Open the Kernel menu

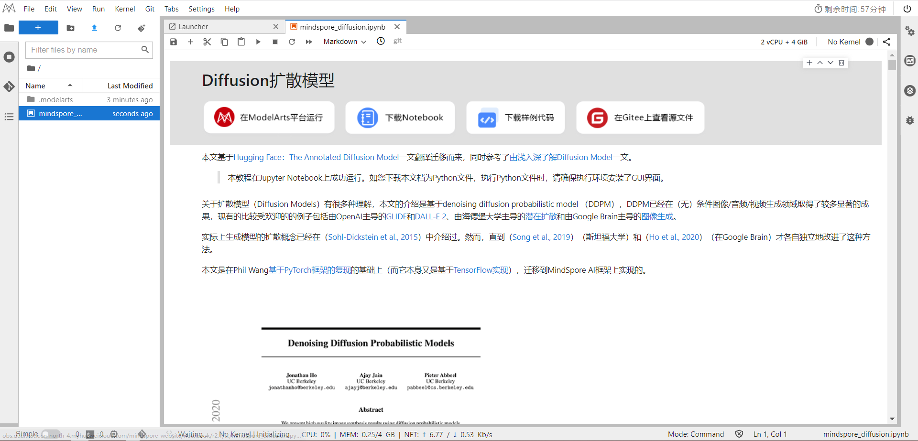click(x=125, y=9)
